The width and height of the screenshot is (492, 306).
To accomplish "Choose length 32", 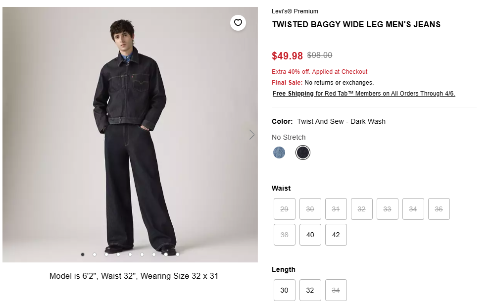I will [x=310, y=290].
